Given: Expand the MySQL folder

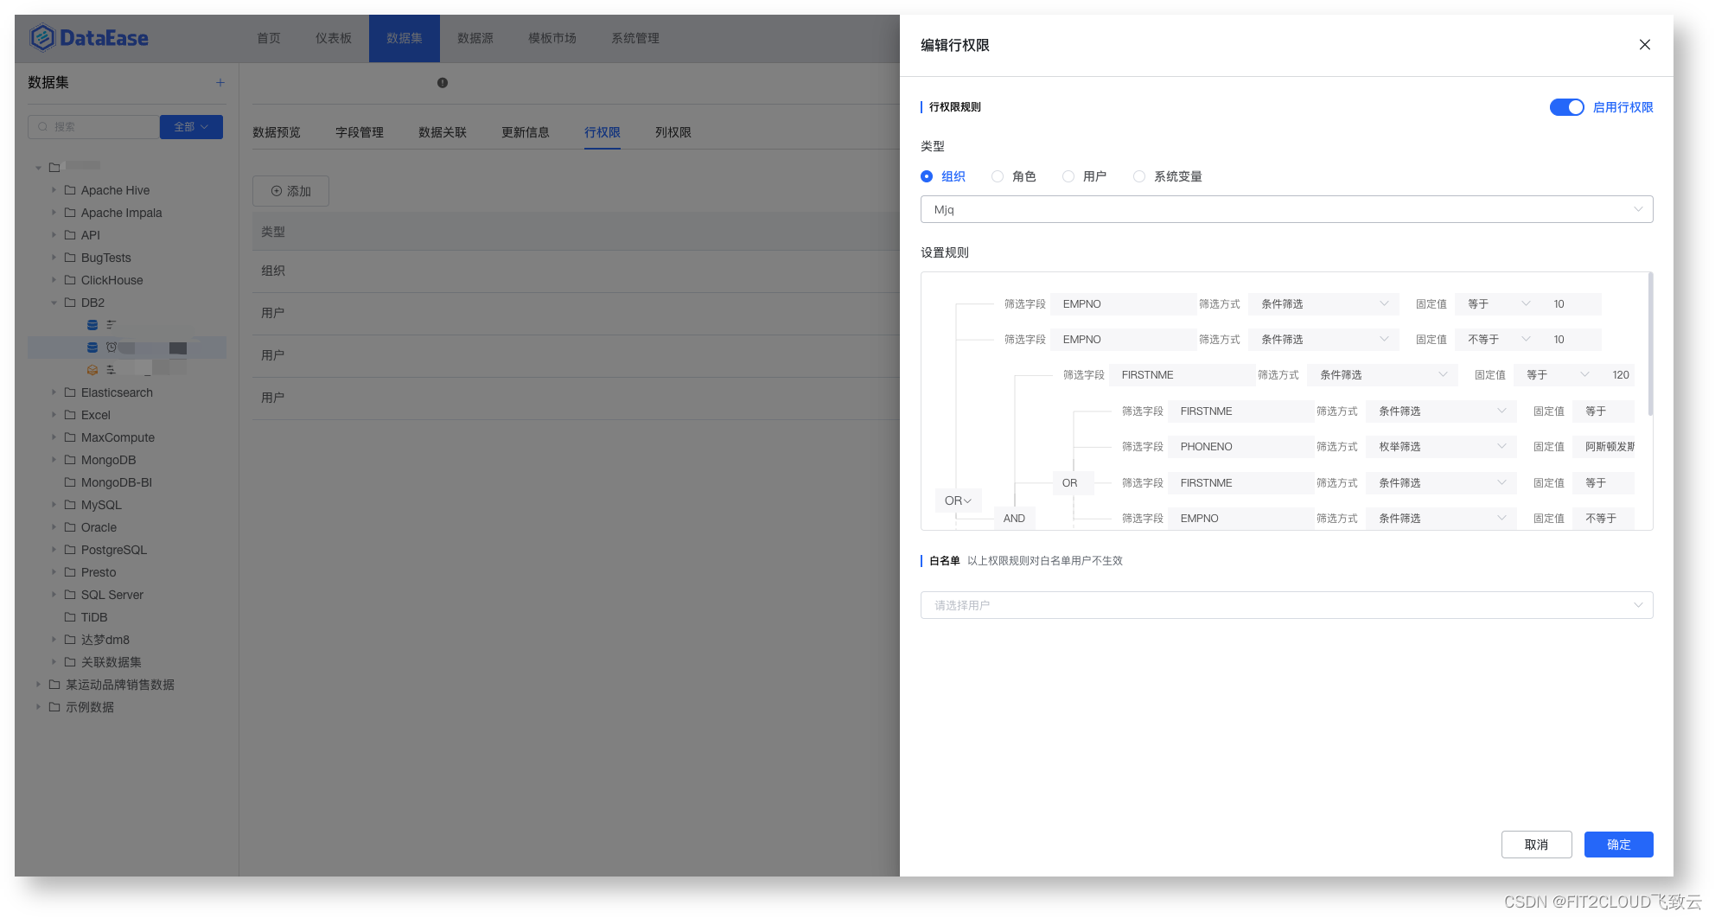Looking at the screenshot, I should click(x=54, y=505).
